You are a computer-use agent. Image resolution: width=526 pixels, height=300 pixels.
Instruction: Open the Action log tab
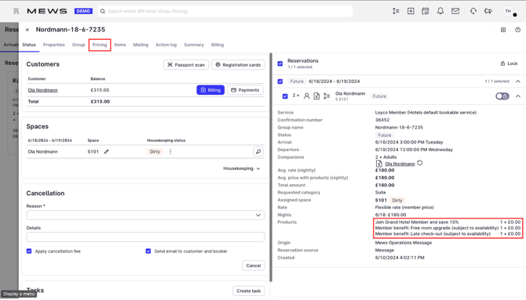pos(166,45)
